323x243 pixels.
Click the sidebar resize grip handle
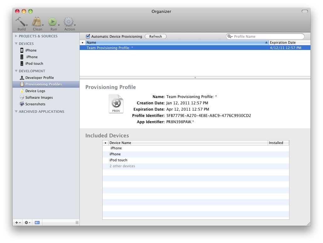(77, 223)
